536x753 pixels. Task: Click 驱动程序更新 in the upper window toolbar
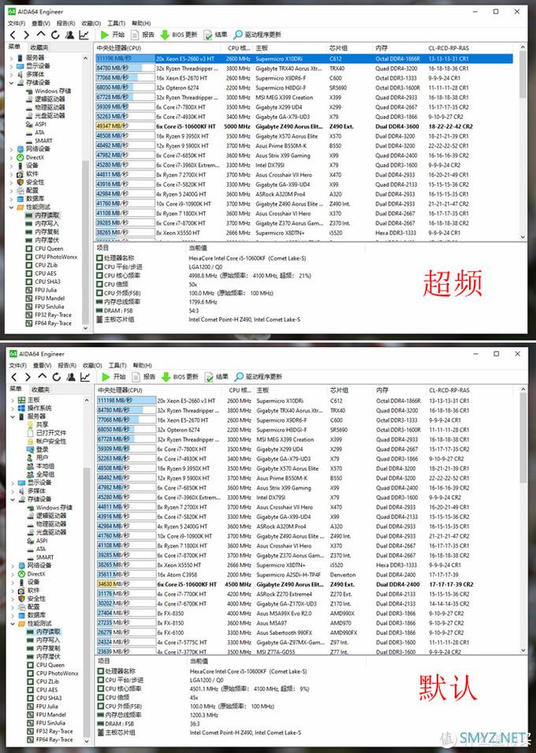point(258,35)
